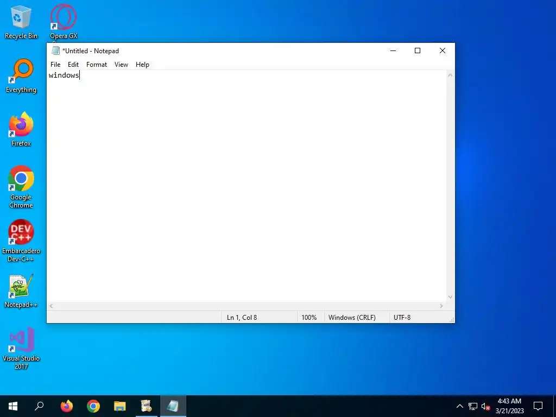Open the View menu in Notepad

tap(121, 65)
